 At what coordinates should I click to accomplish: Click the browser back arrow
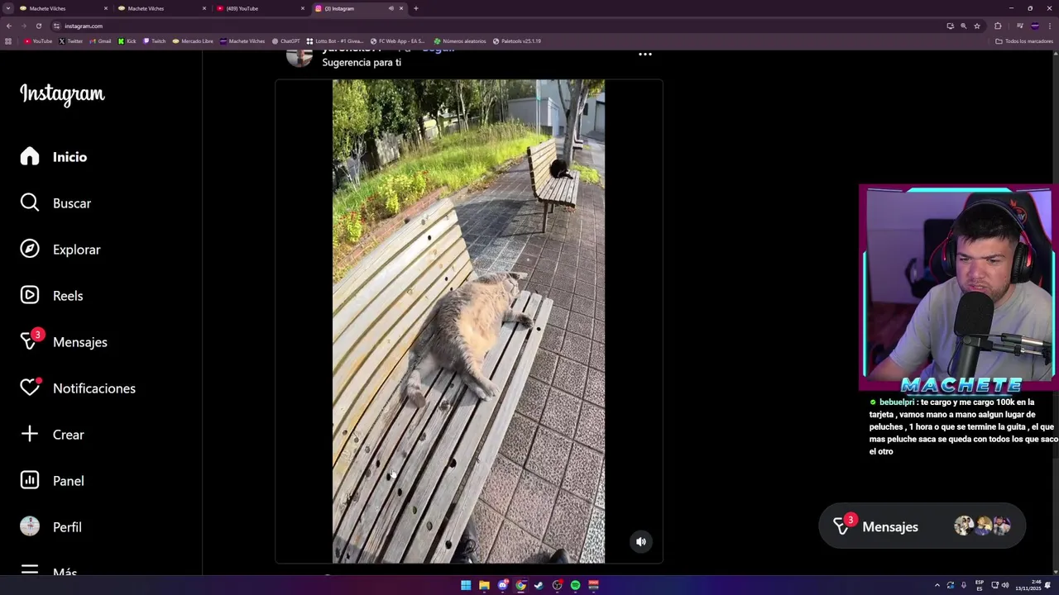pos(9,26)
